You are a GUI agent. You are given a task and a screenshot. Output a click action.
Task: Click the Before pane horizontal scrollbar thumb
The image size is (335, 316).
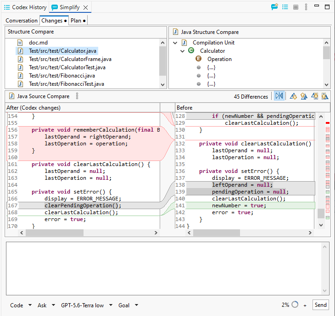(217, 233)
